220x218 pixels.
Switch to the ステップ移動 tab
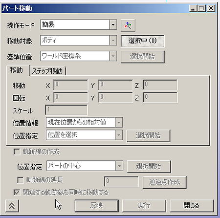pos(47,71)
